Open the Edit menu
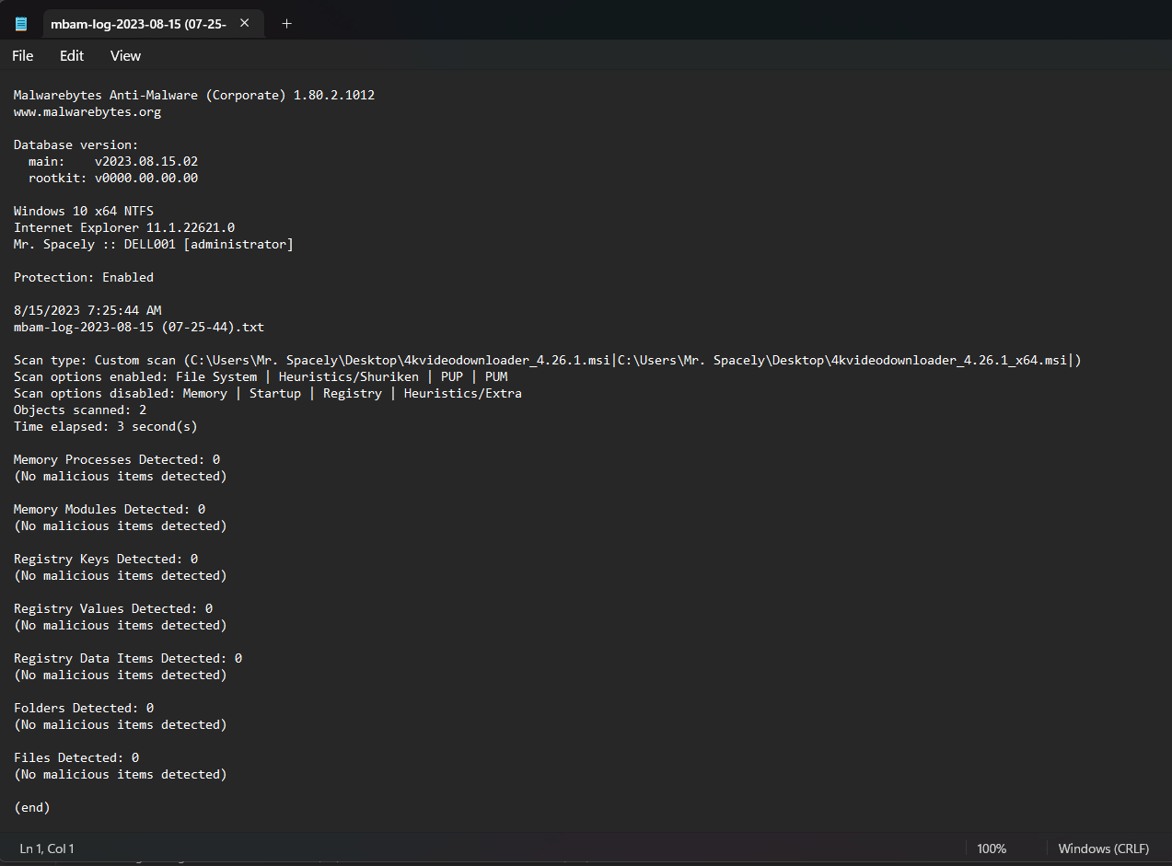This screenshot has height=866, width=1172. pos(72,56)
